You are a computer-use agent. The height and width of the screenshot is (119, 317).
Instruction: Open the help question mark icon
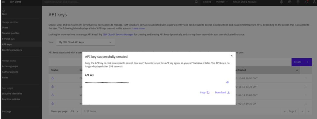click(x=281, y=2)
